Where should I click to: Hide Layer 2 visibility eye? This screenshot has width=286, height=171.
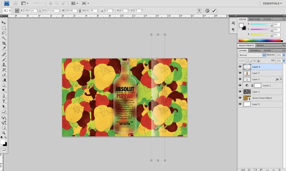click(240, 79)
